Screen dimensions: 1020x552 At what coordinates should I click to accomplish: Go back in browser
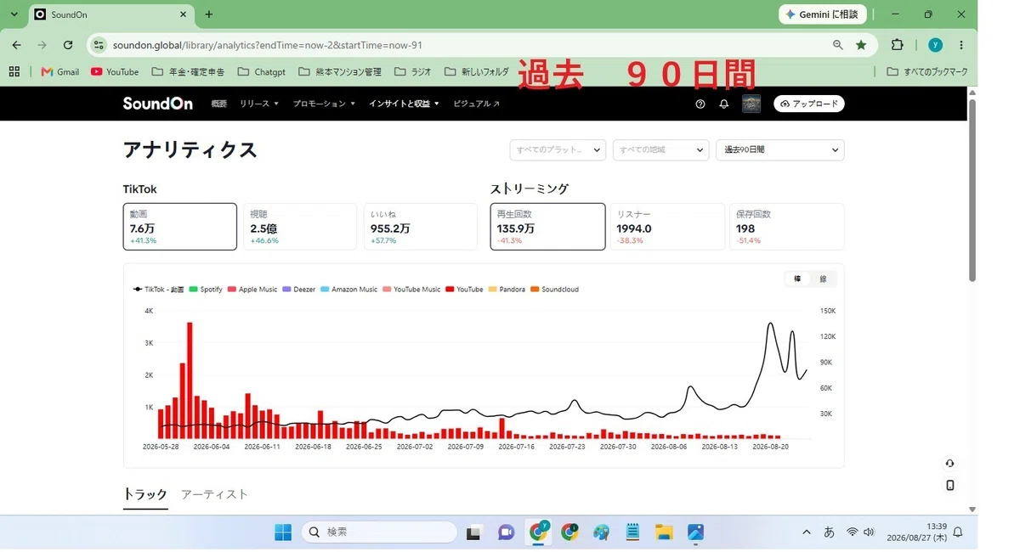17,45
